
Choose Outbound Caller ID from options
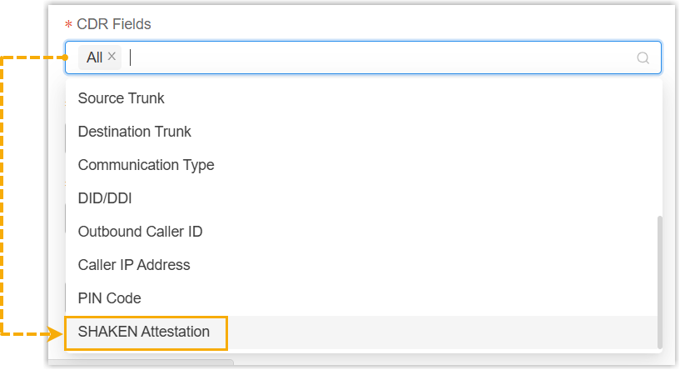[x=141, y=232]
